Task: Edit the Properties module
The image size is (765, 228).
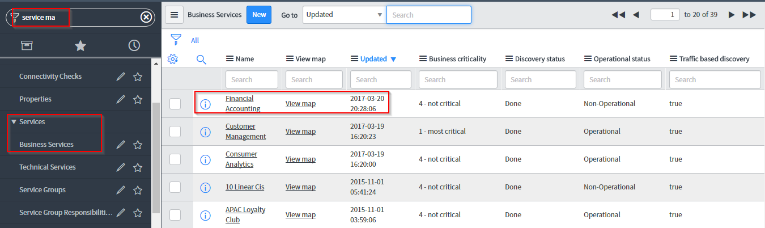Action: tap(121, 99)
